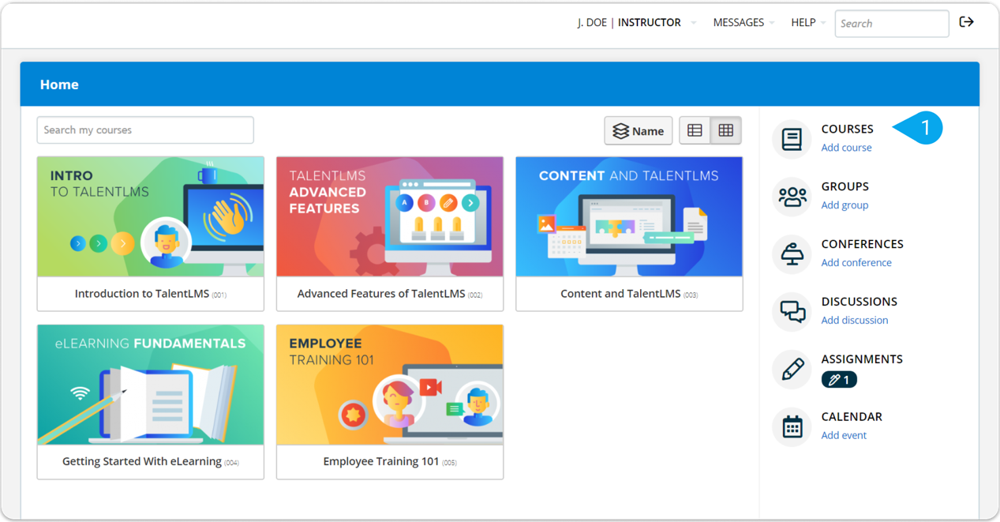Open the Employee Training 101 thumbnail
Screen dimensions: 1000x522
coord(390,385)
